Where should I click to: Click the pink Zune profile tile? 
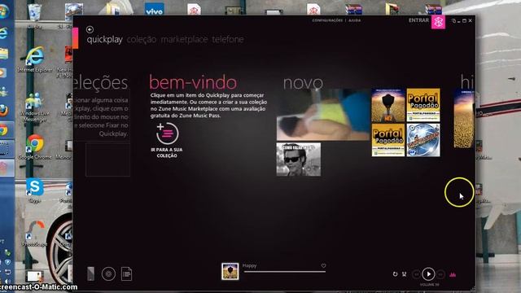click(438, 22)
